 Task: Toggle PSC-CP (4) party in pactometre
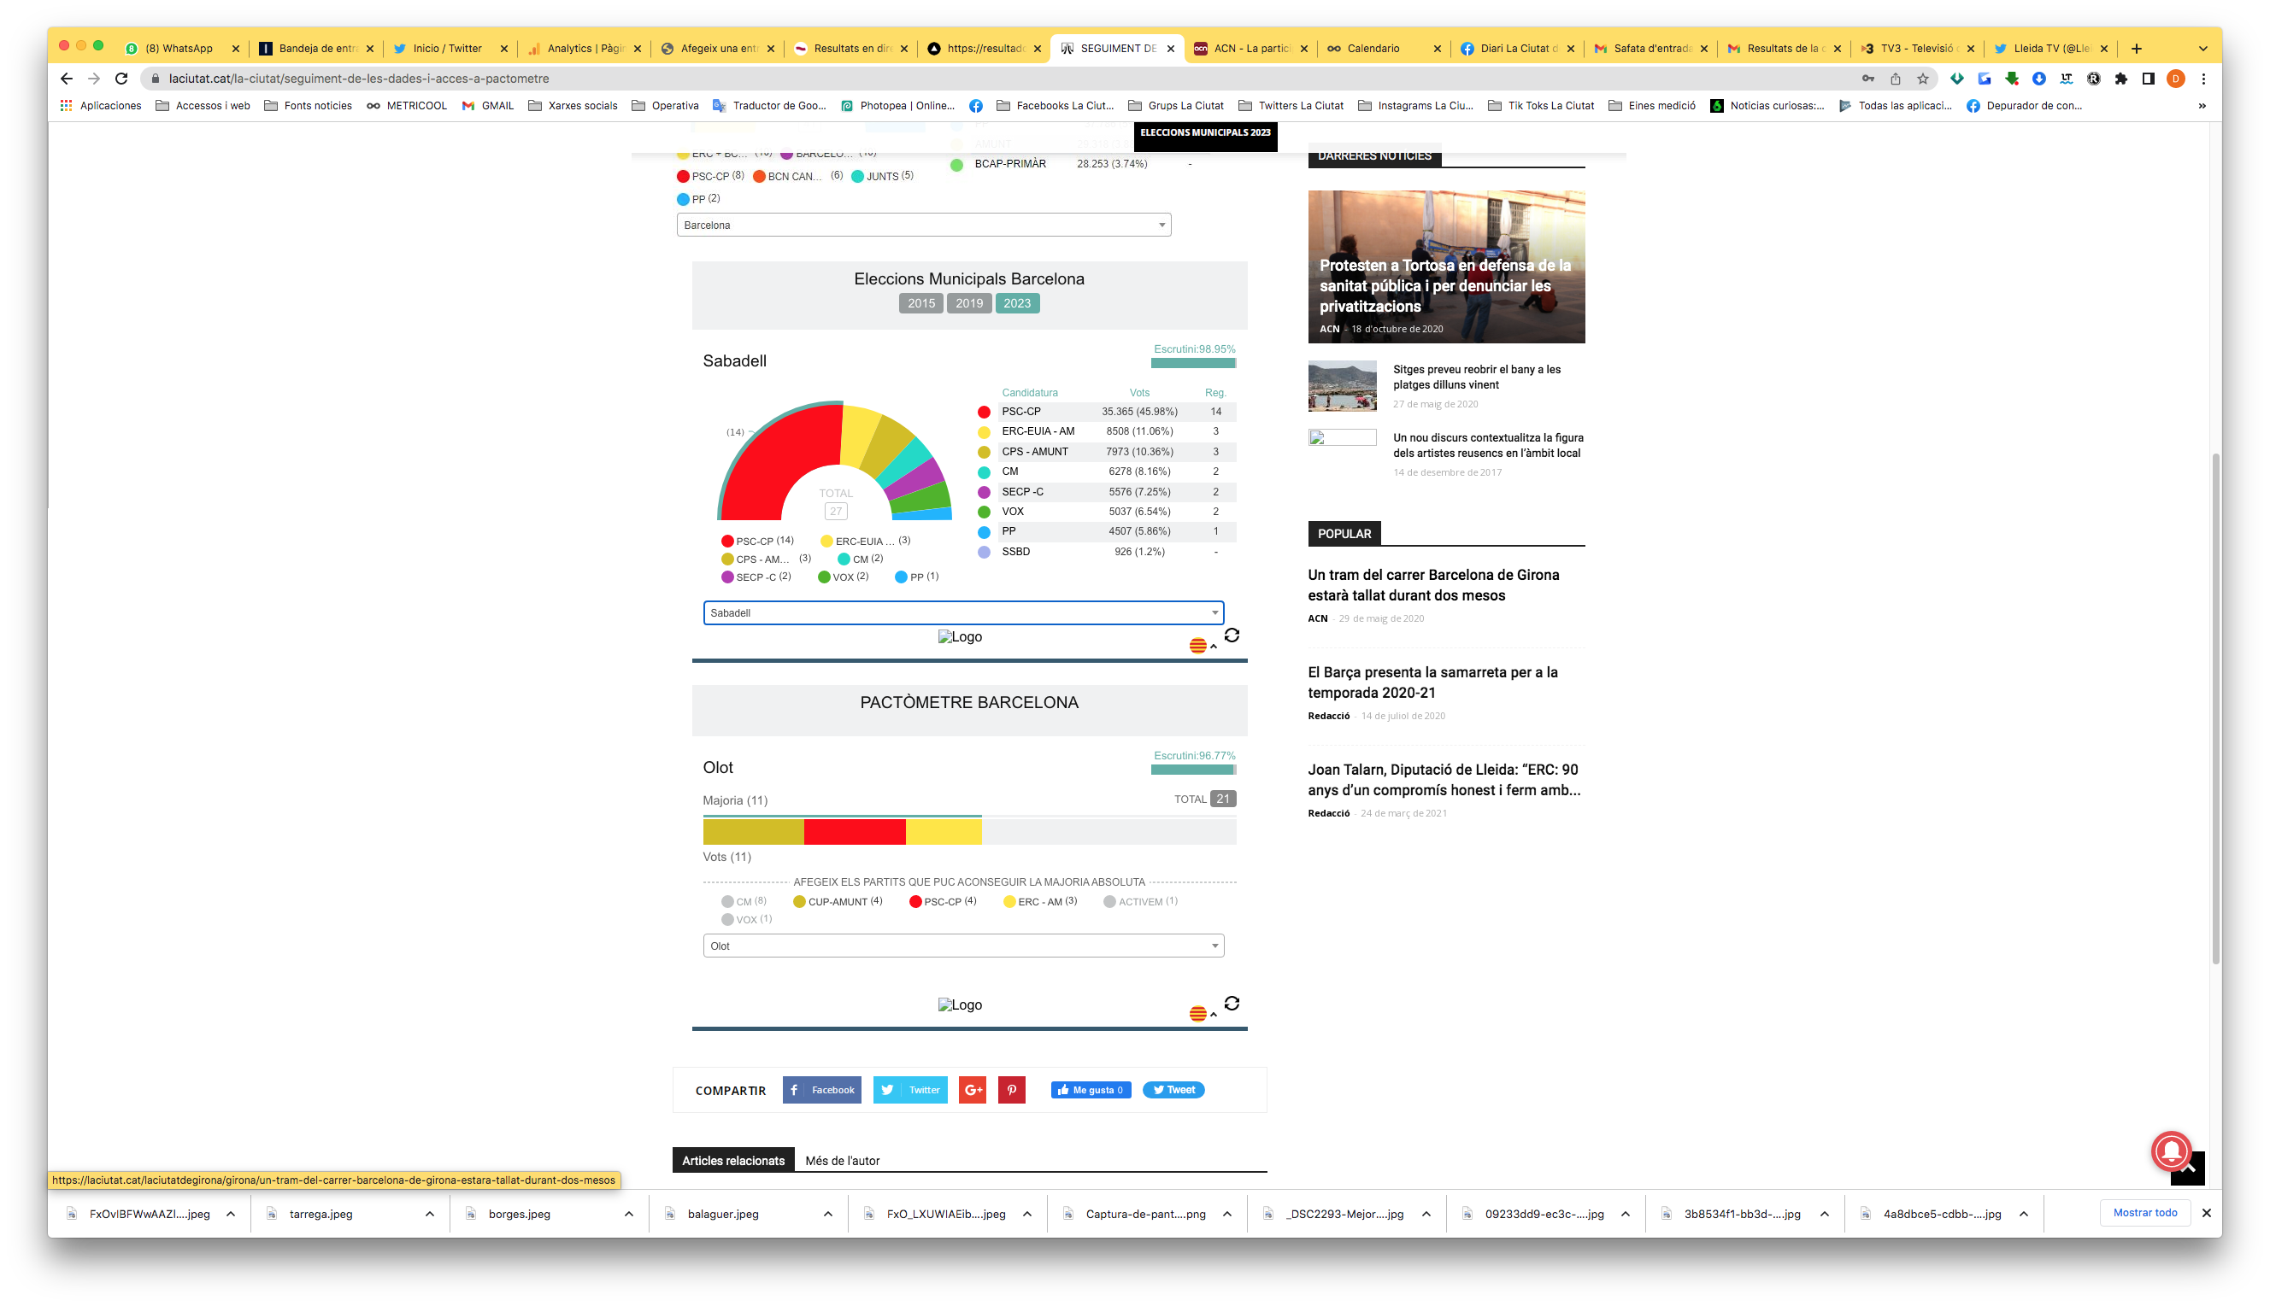coord(942,901)
